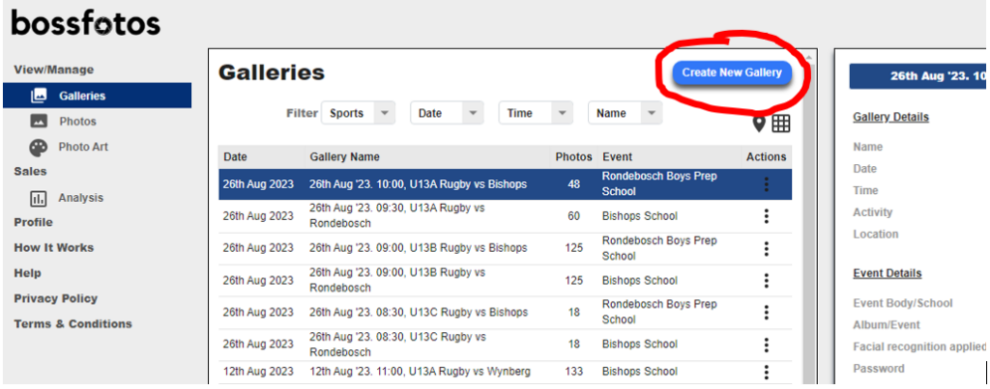Switch to map location pin view
This screenshot has width=990, height=389.
[x=759, y=124]
